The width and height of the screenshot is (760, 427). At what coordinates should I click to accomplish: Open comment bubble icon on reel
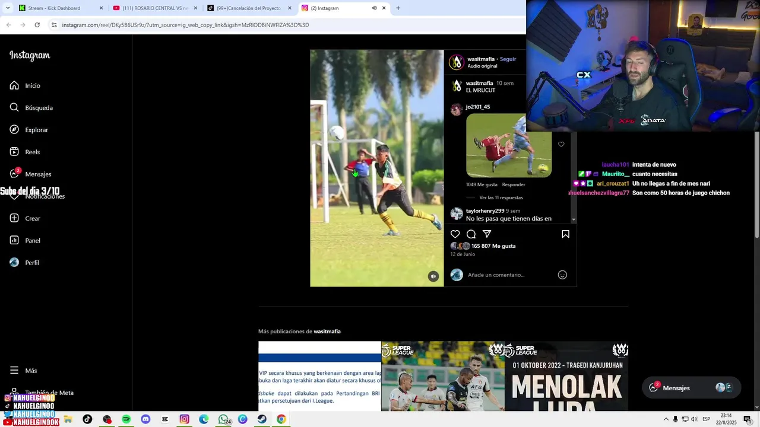471,234
